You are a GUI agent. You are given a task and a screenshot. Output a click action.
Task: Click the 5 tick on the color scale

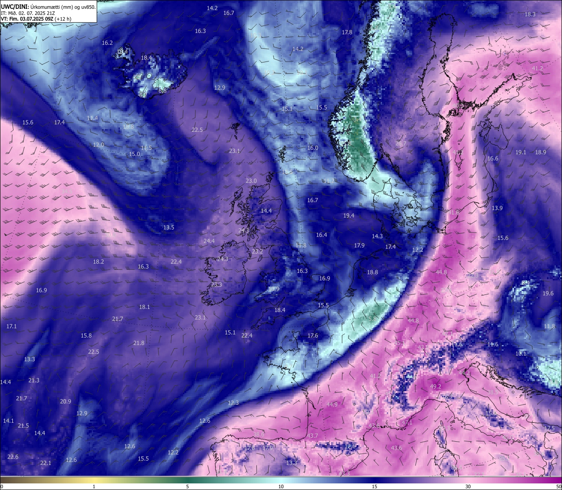point(187,486)
